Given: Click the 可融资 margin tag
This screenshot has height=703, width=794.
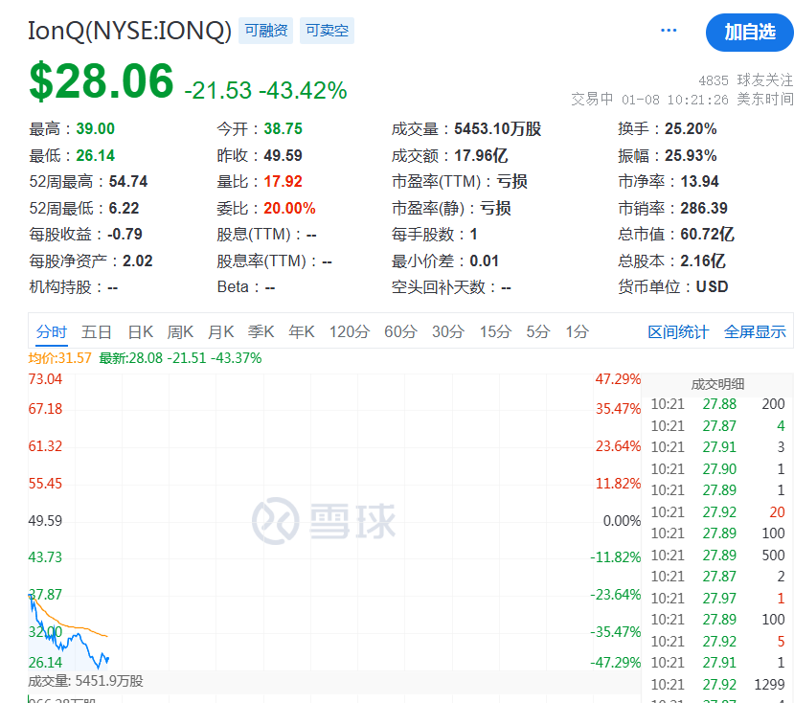Looking at the screenshot, I should point(266,31).
